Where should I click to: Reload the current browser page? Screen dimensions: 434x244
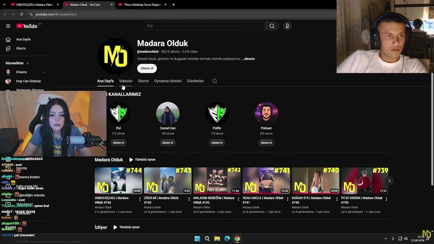point(21,14)
